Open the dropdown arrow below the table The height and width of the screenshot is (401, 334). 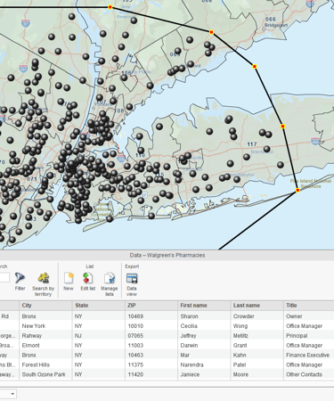pyautogui.click(x=12, y=394)
